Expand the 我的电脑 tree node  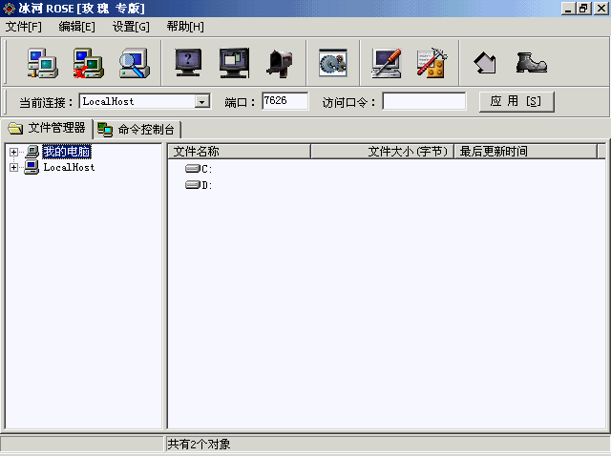tap(13, 152)
